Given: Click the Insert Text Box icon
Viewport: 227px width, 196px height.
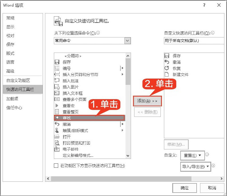Looking at the screenshot, I should (57, 93).
